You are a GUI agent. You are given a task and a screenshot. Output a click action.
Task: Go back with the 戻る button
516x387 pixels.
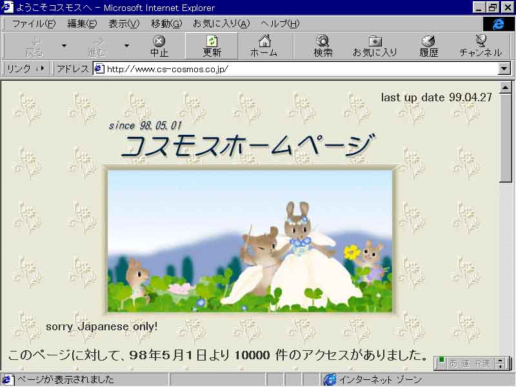34,46
